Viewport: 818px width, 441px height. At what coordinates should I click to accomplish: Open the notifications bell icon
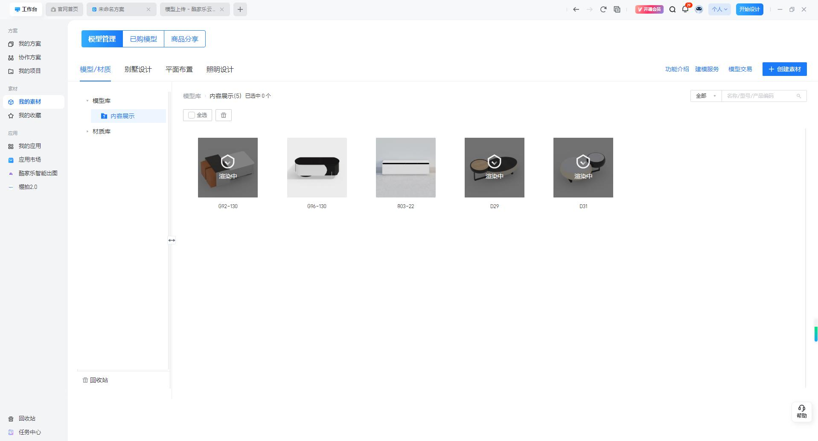[x=685, y=9]
